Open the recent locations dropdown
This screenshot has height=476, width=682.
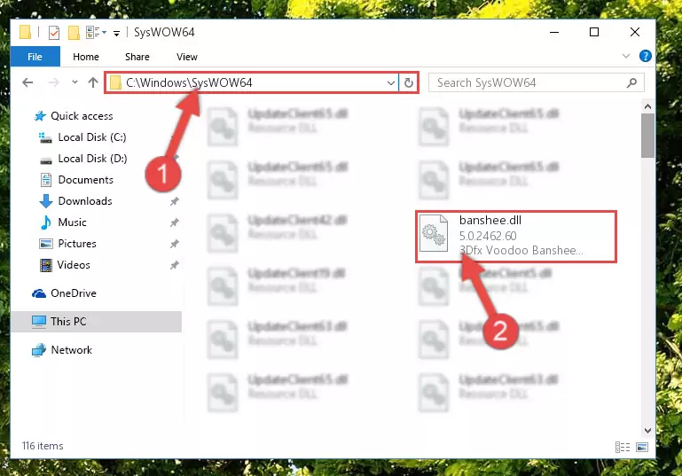(x=74, y=82)
